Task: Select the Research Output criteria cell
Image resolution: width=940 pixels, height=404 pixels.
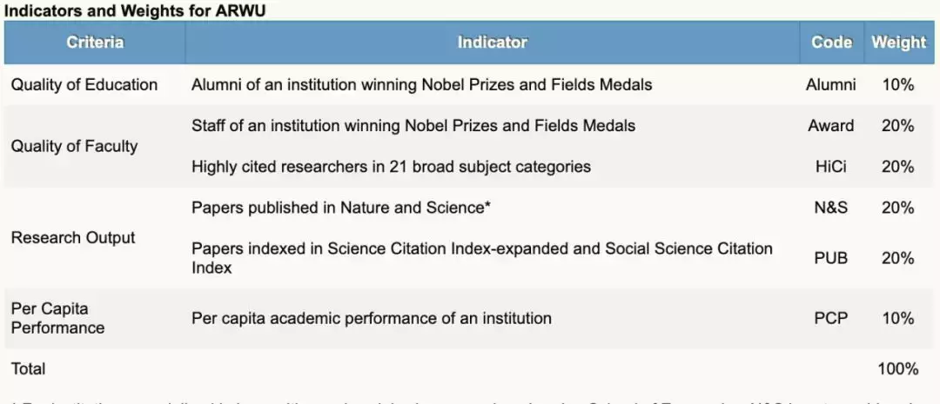Action: (x=73, y=238)
